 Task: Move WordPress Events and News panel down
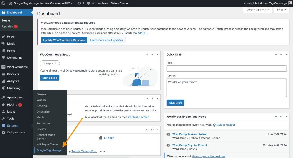point(281,116)
